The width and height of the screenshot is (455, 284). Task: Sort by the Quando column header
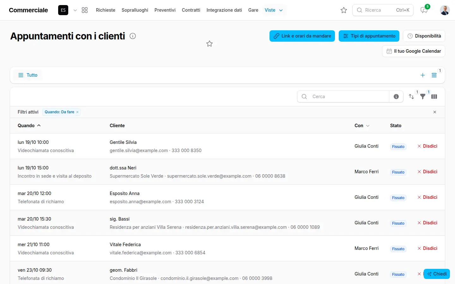(x=29, y=126)
